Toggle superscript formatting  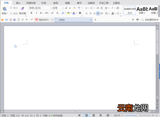(x=52, y=13)
